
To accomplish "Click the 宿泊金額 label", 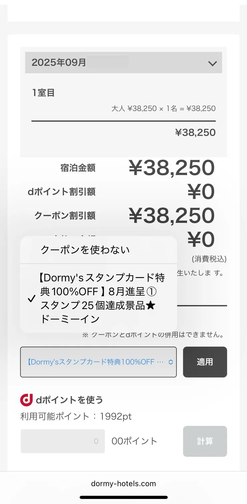I will (x=78, y=168).
